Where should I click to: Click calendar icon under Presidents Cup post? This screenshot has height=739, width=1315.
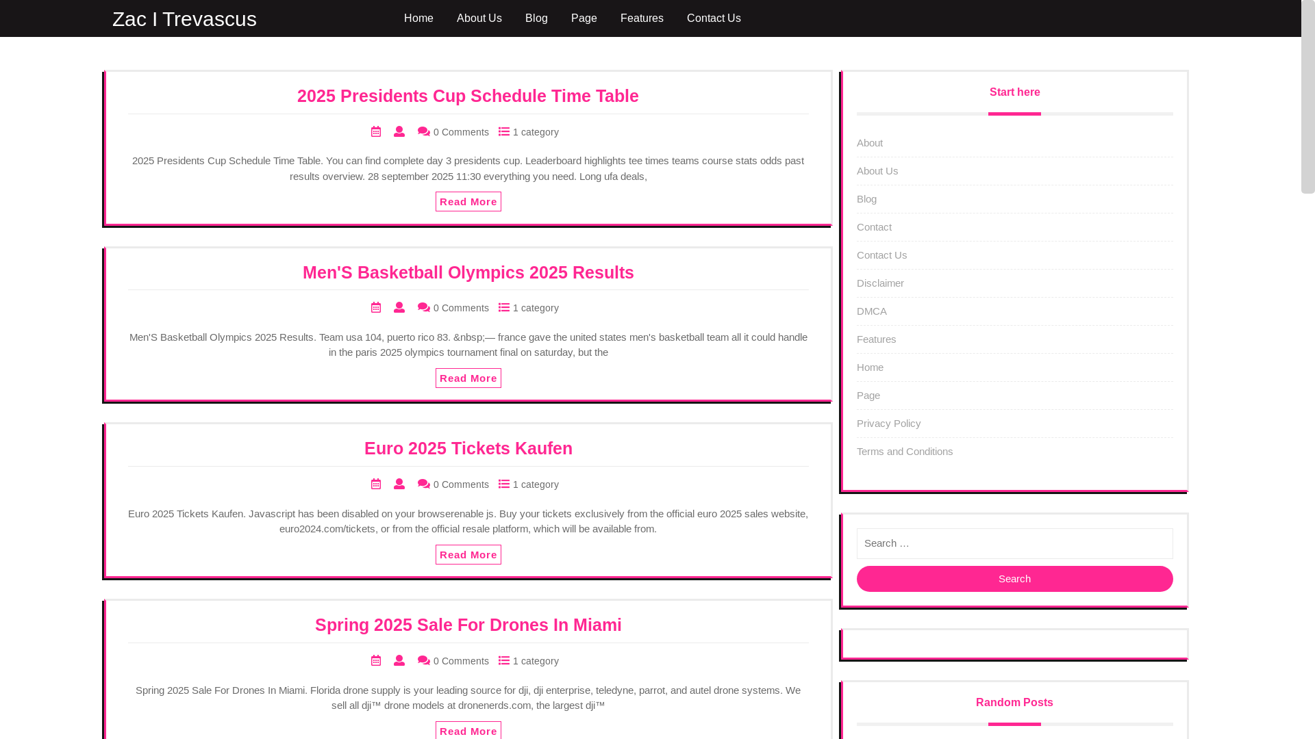(376, 131)
